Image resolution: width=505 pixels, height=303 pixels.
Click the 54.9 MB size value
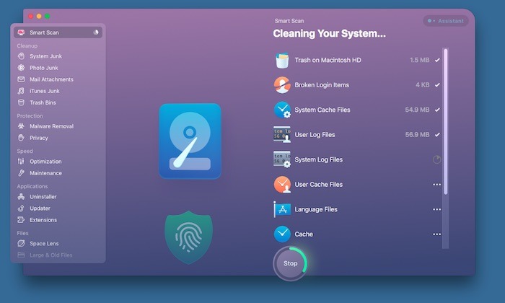pos(417,110)
